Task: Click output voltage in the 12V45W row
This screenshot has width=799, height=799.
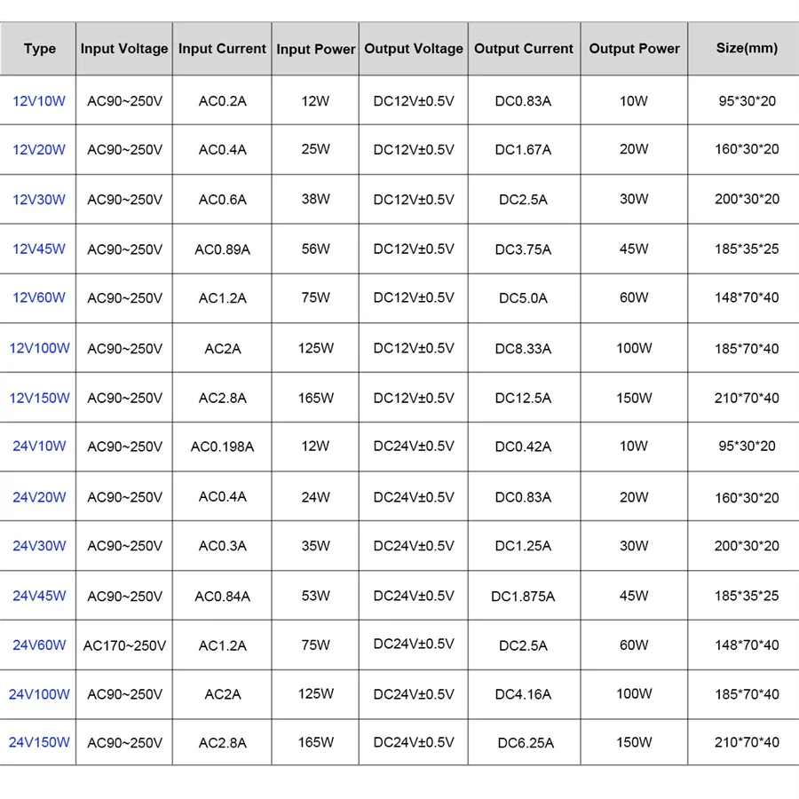Action: tap(414, 249)
